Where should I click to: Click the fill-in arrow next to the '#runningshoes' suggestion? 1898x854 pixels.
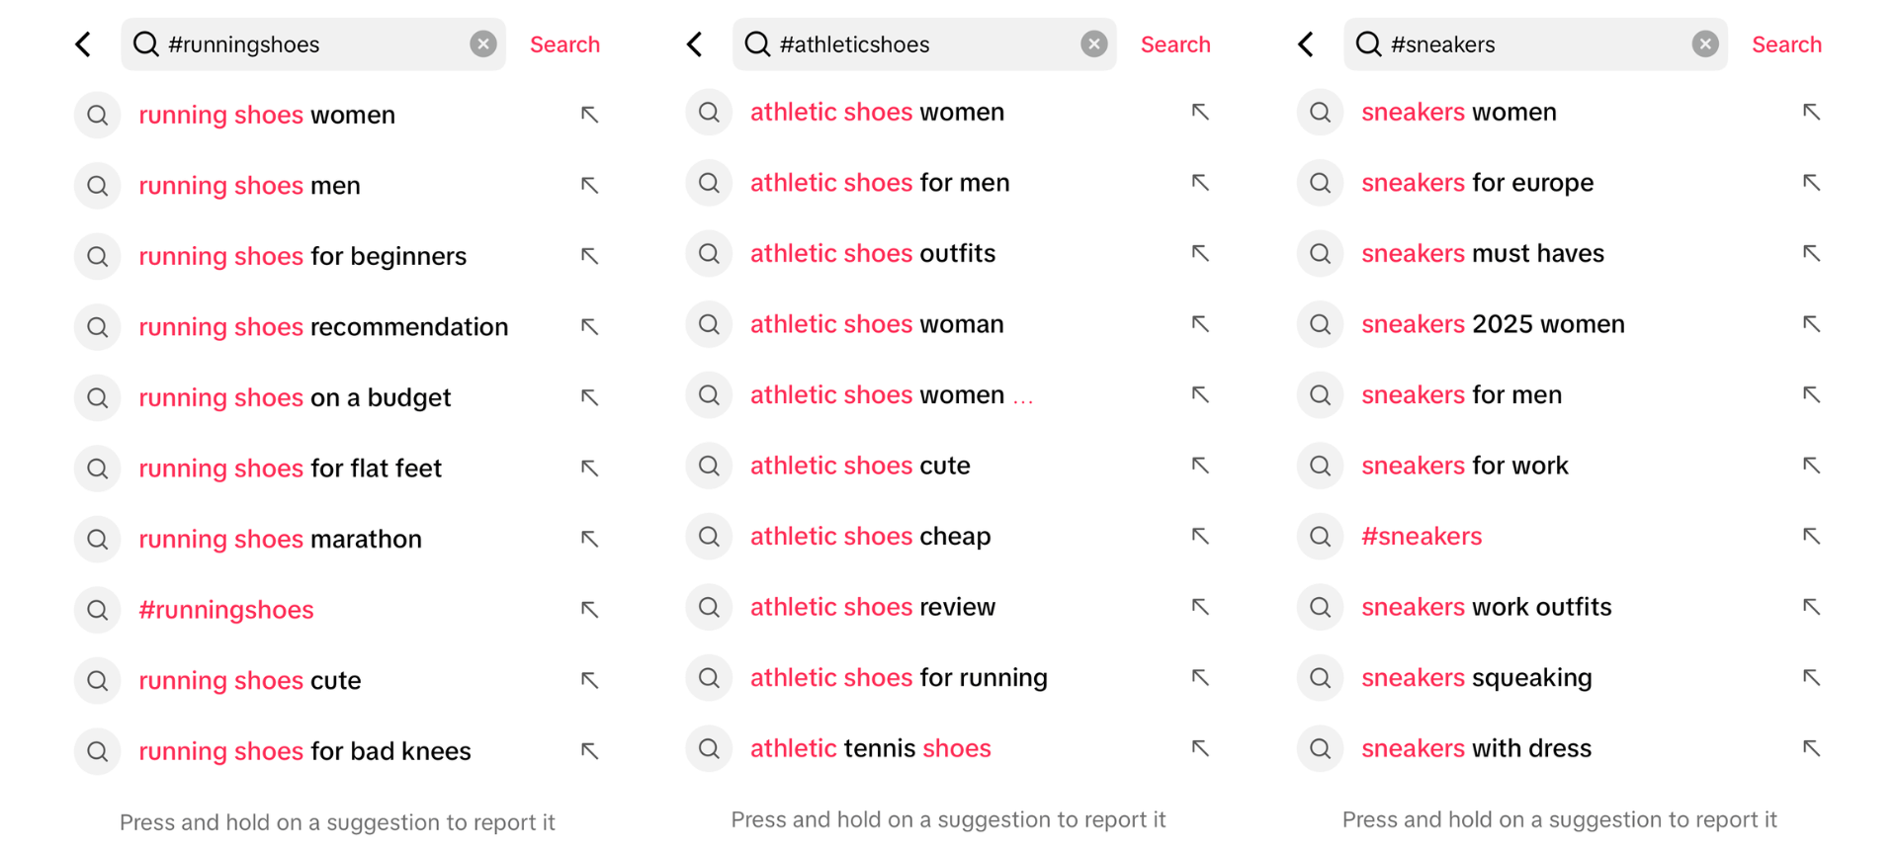point(589,610)
